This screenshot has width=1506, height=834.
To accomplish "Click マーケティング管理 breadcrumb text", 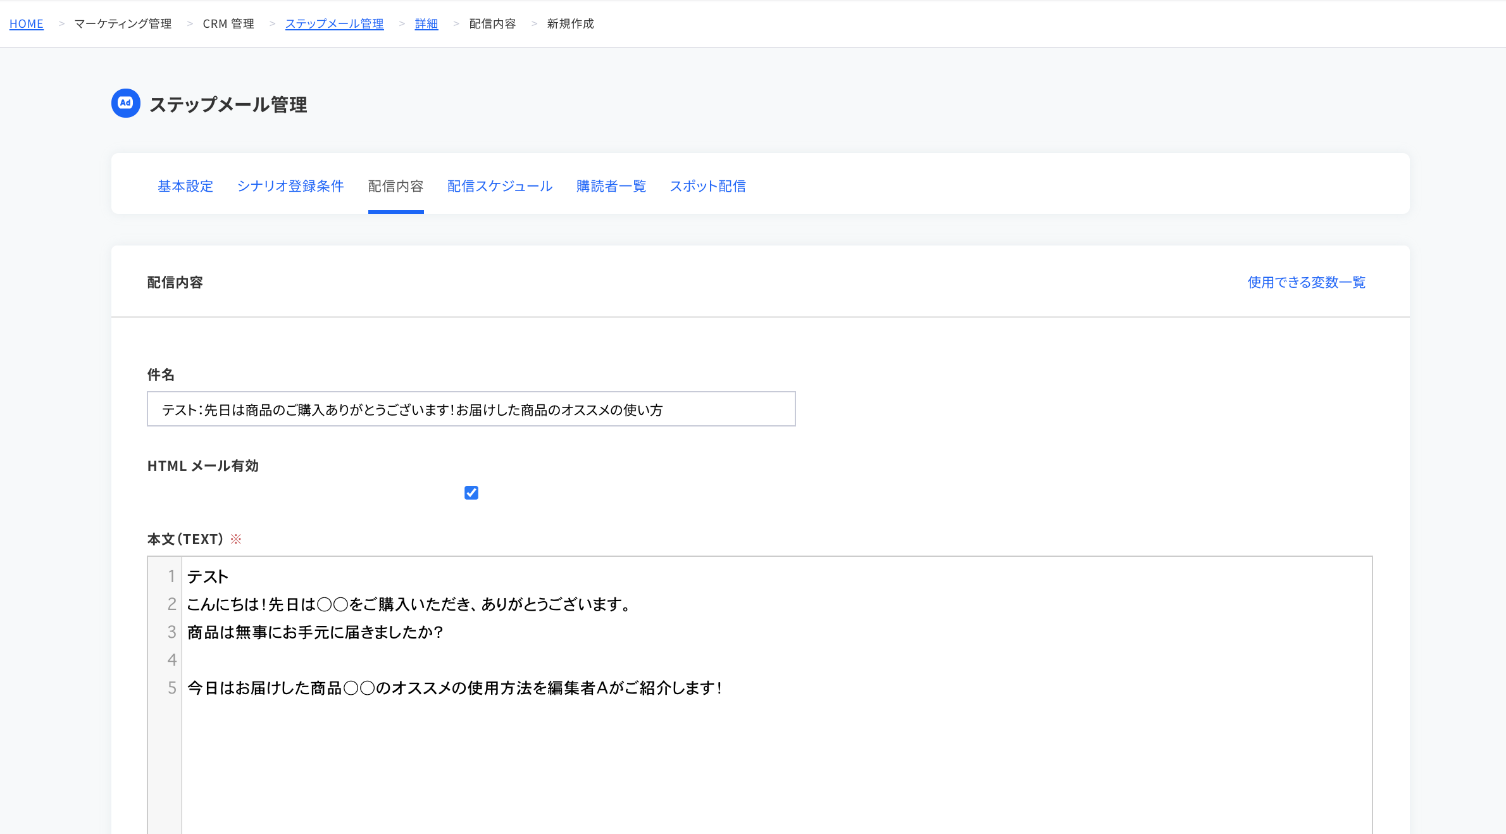I will 123,23.
